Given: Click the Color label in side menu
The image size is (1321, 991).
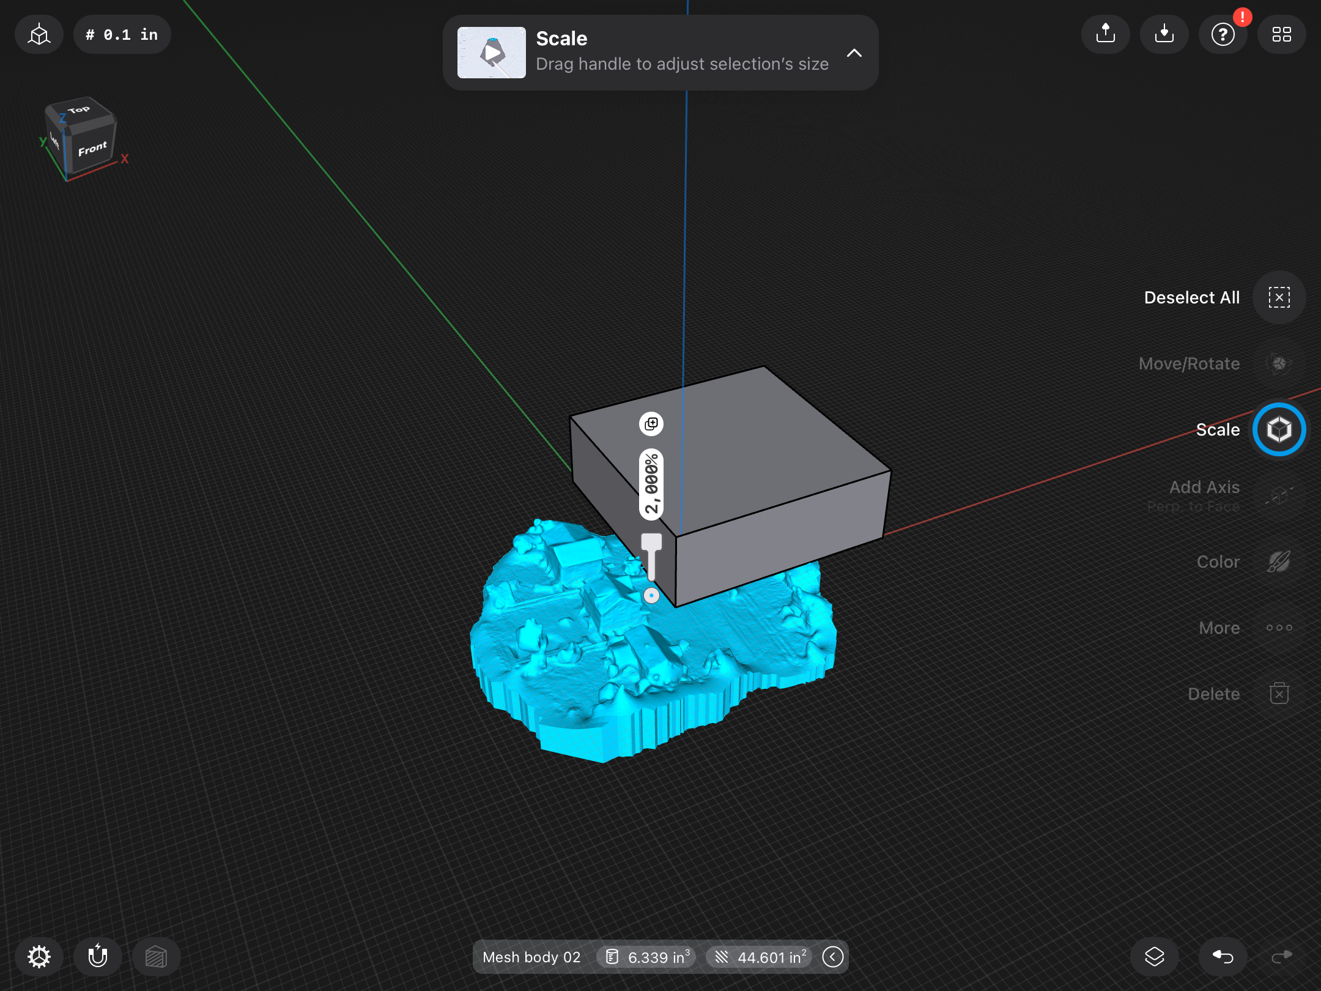Looking at the screenshot, I should (1218, 562).
